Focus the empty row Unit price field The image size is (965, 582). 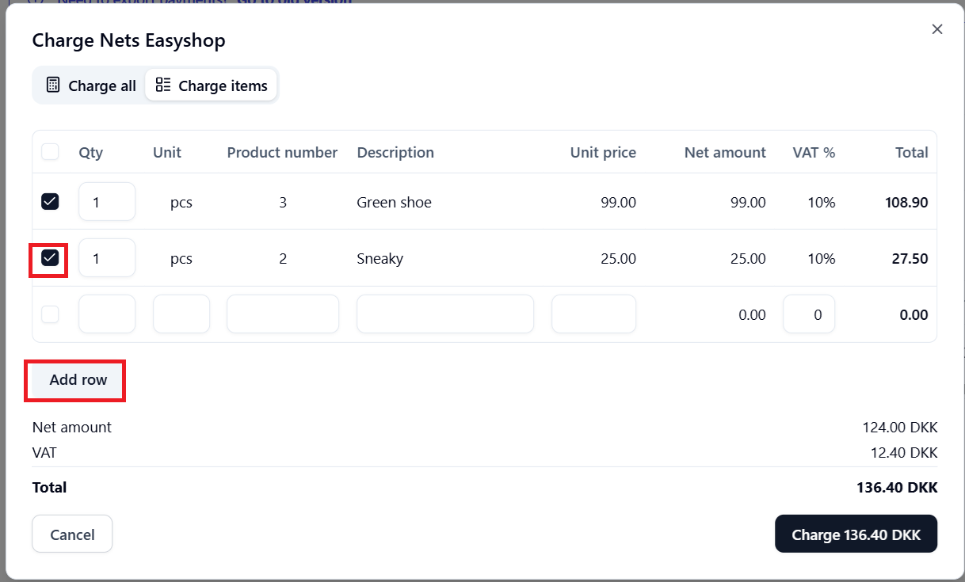point(594,314)
